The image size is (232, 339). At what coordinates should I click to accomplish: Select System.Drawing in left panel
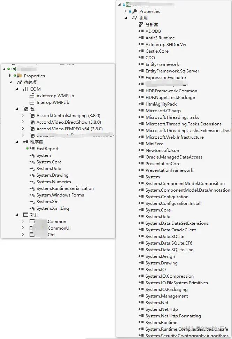(52, 175)
